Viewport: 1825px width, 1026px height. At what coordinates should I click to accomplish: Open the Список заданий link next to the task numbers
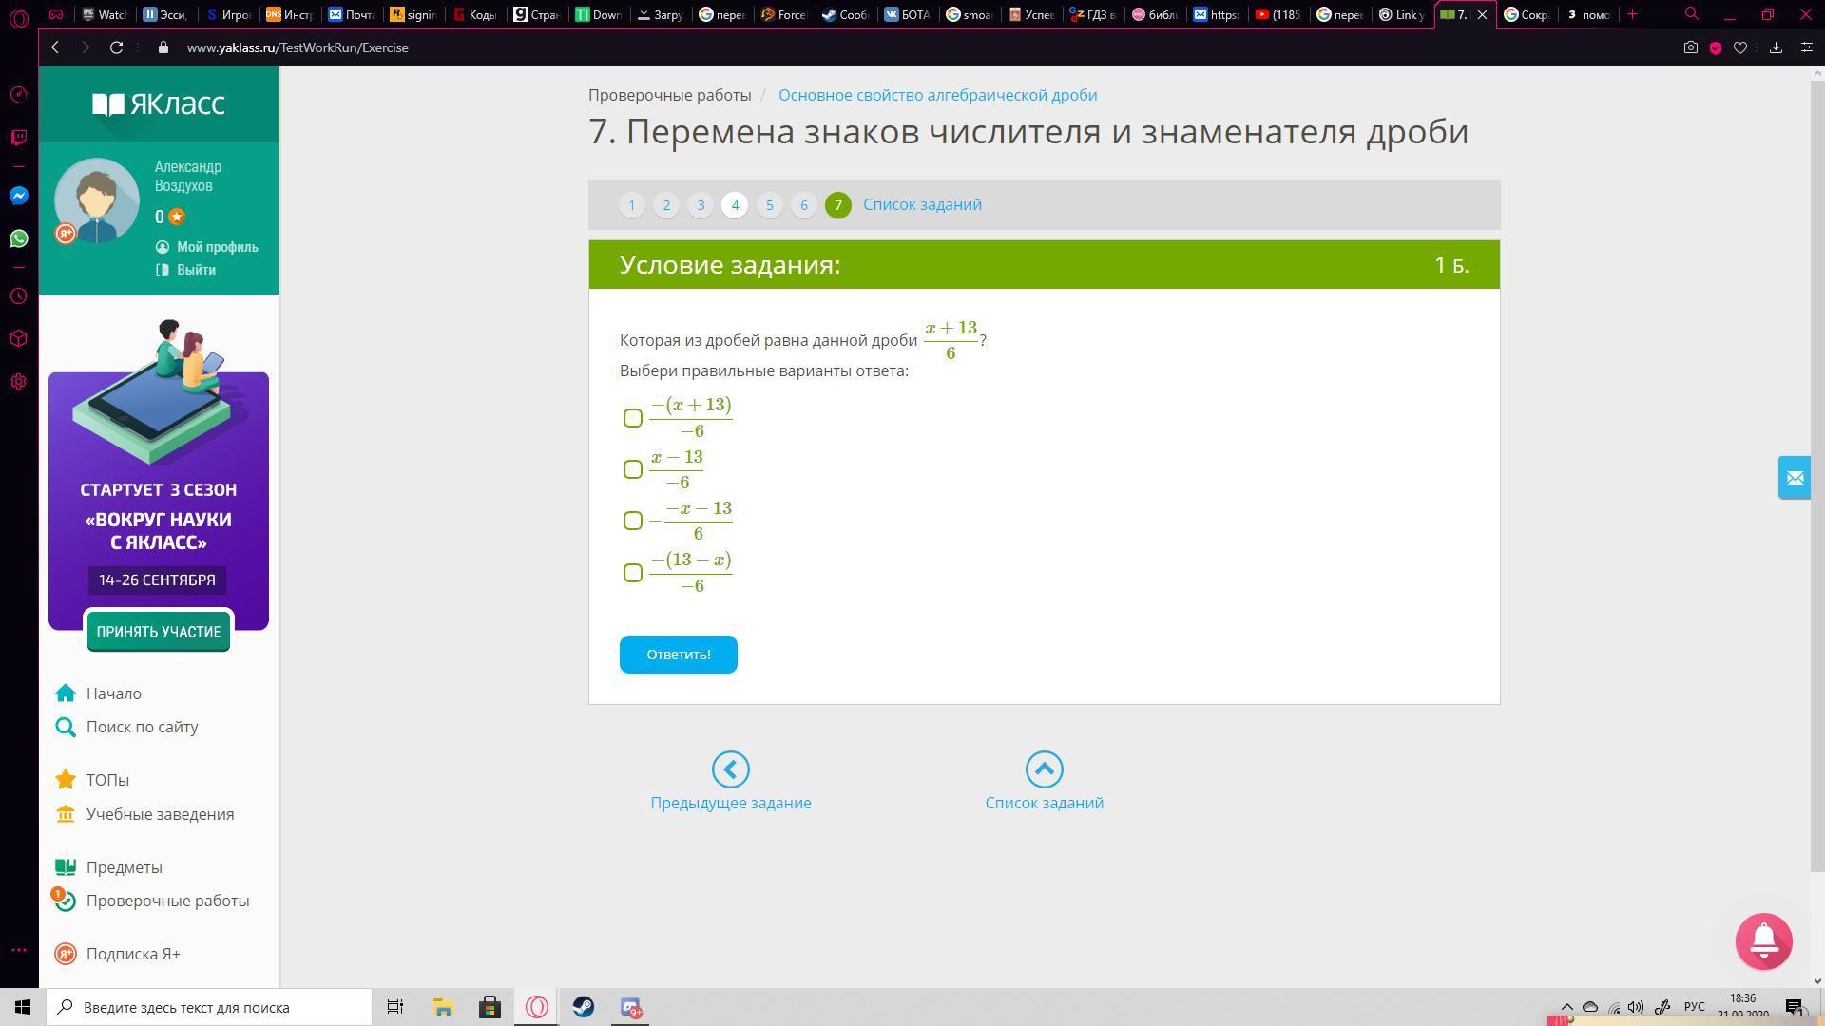click(922, 205)
